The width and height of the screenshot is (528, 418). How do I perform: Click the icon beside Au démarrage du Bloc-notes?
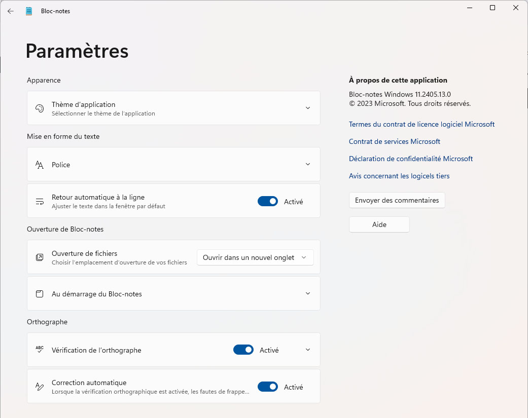(40, 293)
